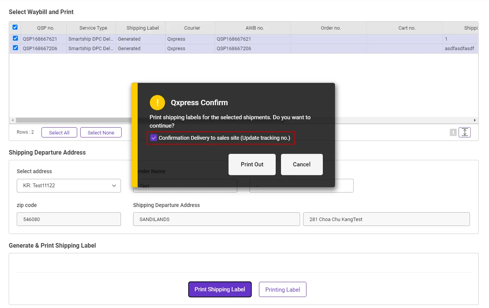Click the Select All button
The width and height of the screenshot is (489, 308).
[59, 133]
